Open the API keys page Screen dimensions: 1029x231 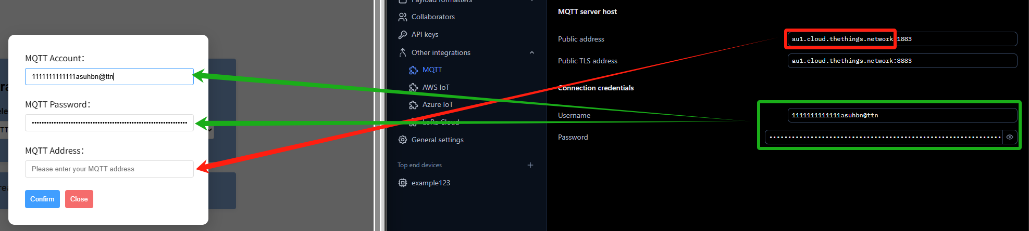425,35
